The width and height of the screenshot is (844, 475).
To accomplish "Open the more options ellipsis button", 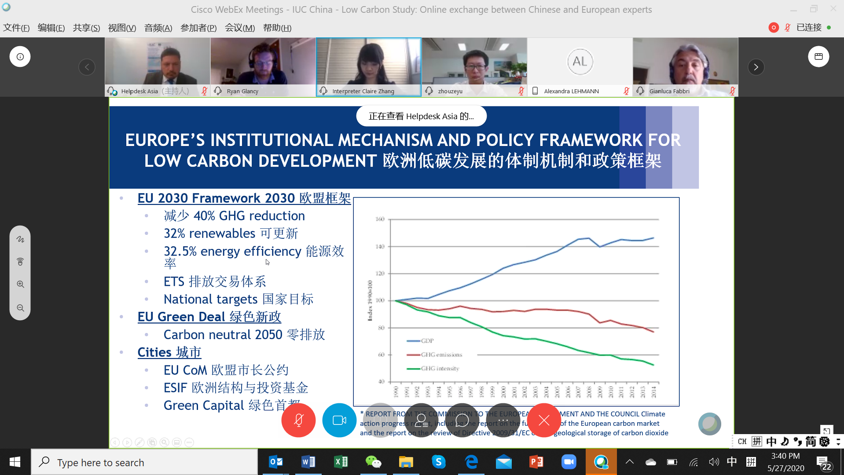I will point(503,420).
